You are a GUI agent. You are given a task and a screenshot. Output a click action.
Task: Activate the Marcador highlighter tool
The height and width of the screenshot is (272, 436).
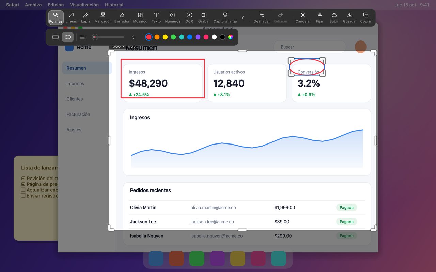[103, 18]
